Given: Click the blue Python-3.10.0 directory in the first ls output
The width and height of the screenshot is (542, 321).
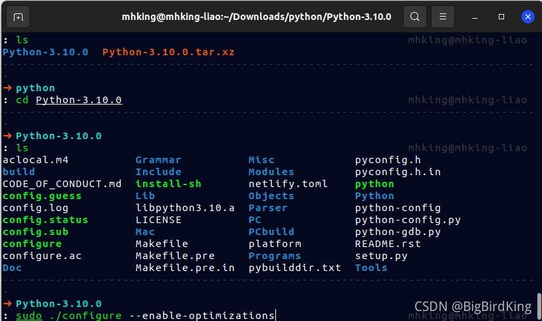Looking at the screenshot, I should coord(45,52).
